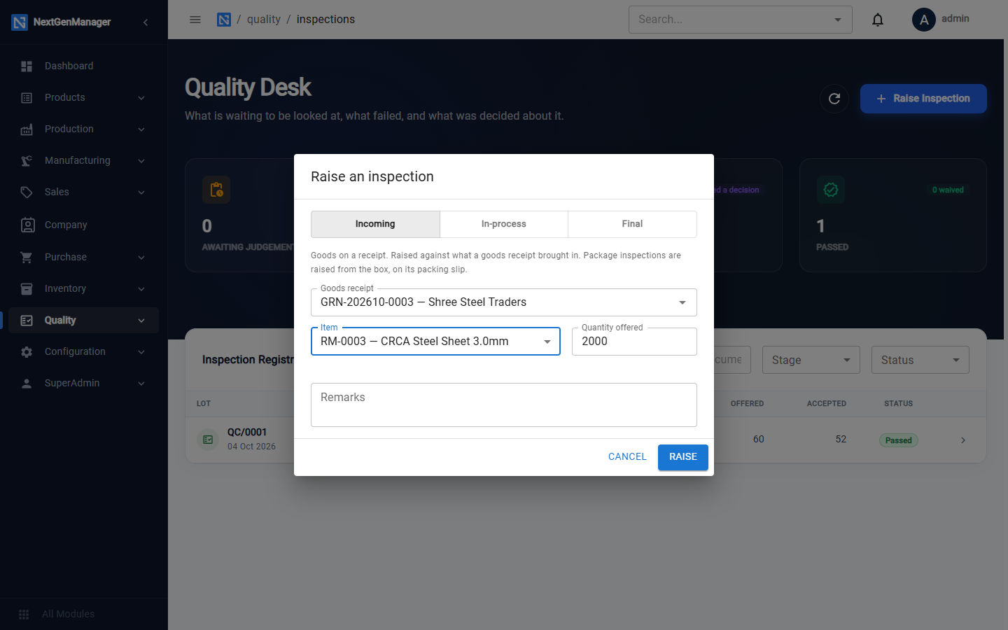The height and width of the screenshot is (630, 1008).
Task: Click the SuperAdmin person icon
Action: pyautogui.click(x=27, y=384)
